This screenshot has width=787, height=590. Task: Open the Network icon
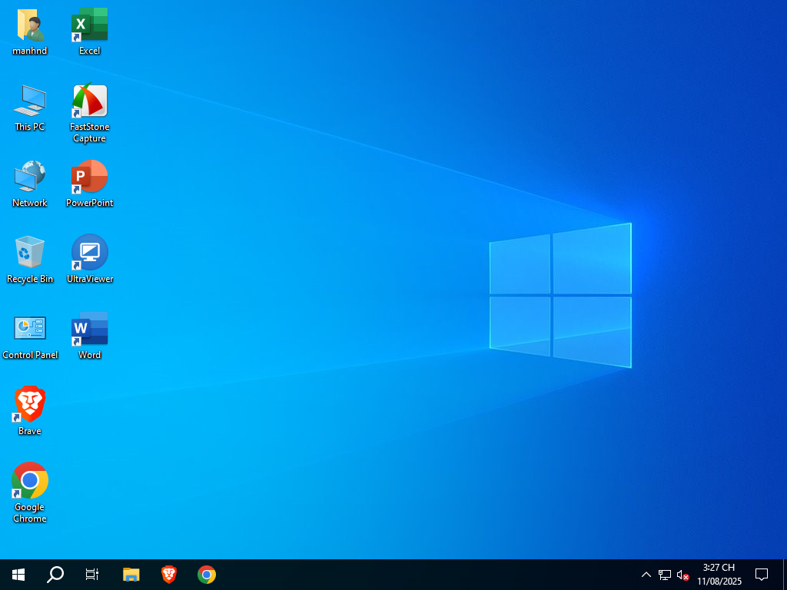coord(29,177)
